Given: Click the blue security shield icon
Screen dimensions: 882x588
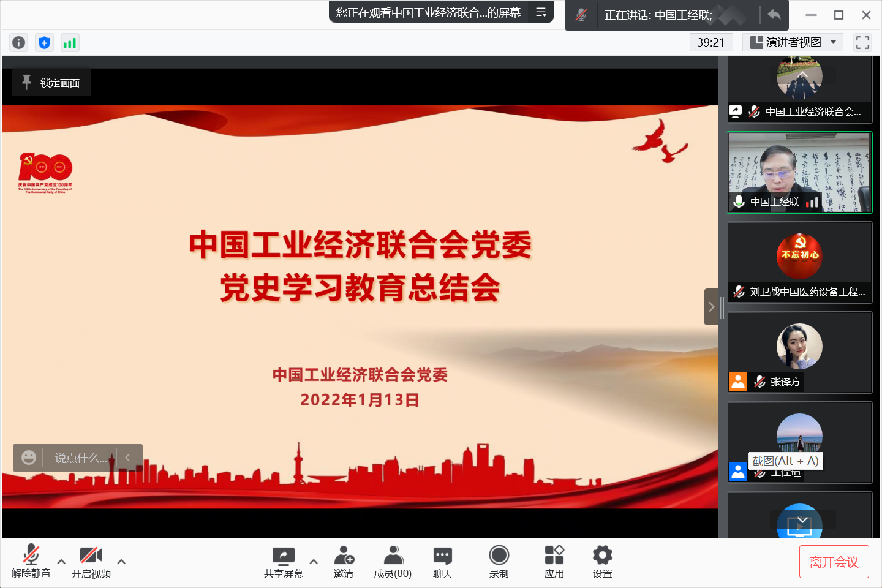Looking at the screenshot, I should [44, 42].
